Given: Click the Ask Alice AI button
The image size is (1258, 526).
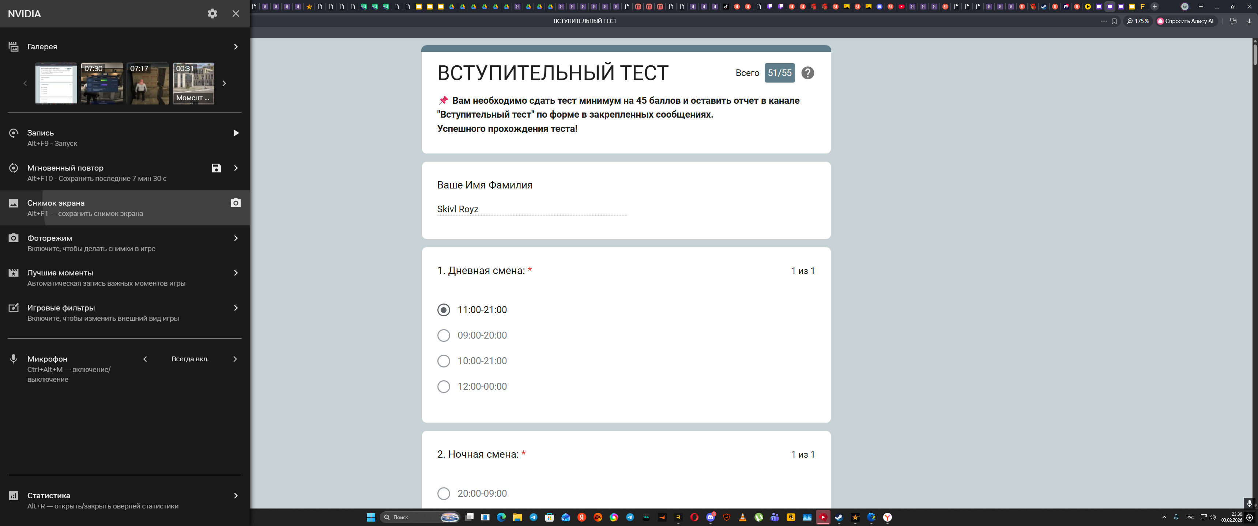Looking at the screenshot, I should [1185, 21].
